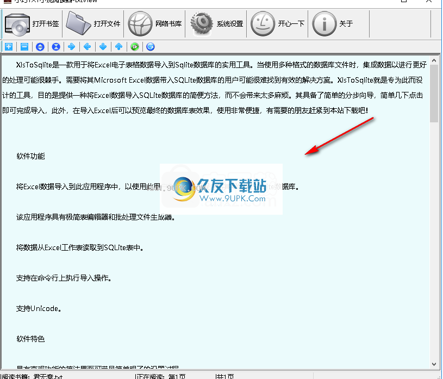The image size is (443, 379).
Task: Click the blue right arrow icon
Action: point(72,47)
